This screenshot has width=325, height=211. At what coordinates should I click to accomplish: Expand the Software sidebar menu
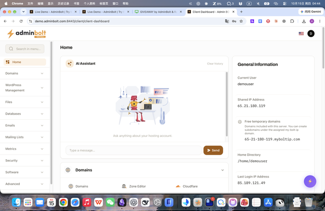tap(25, 172)
